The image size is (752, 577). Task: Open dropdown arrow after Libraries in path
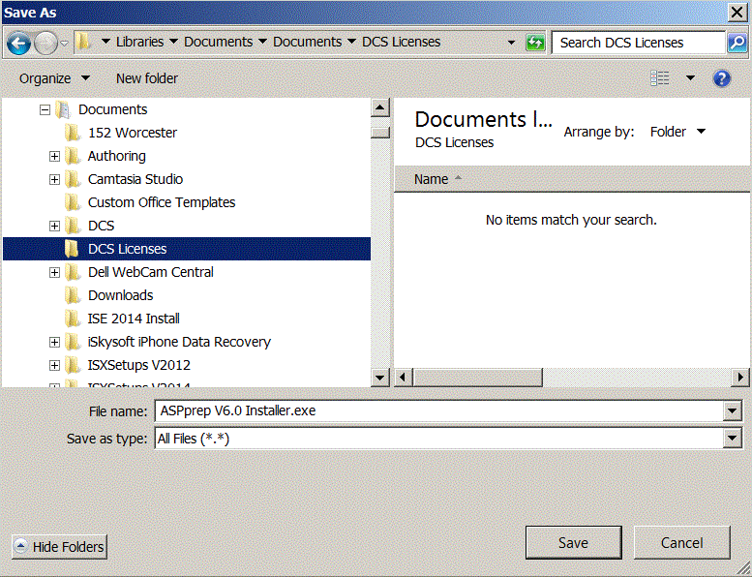(173, 42)
